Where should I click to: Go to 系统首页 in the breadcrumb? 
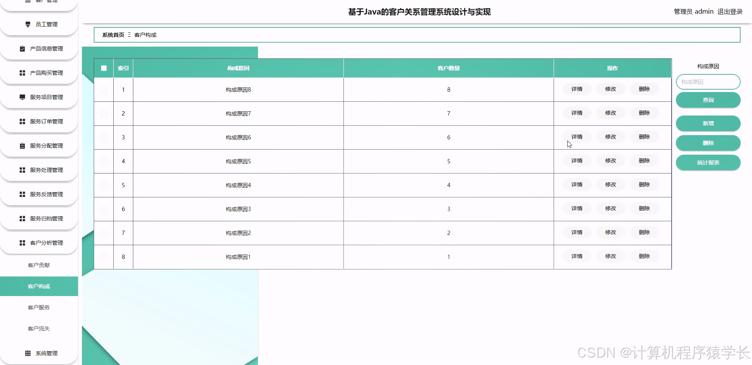point(113,35)
